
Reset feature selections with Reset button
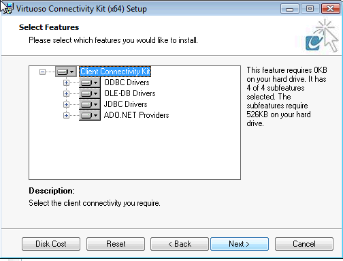click(116, 244)
